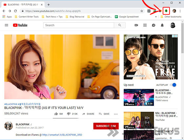Open the create video camera icon
Screen dimensions: 184x140
136,25
